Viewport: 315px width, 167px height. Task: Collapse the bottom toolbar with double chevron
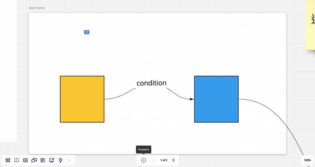pyautogui.click(x=69, y=160)
